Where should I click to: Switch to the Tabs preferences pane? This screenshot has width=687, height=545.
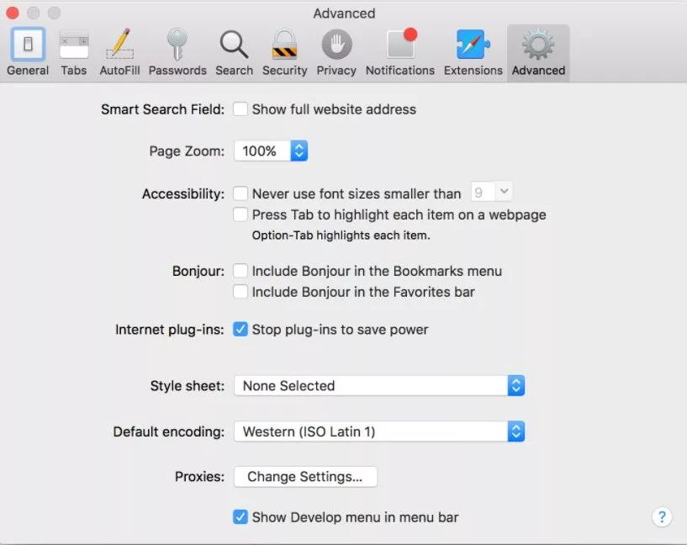tap(74, 53)
